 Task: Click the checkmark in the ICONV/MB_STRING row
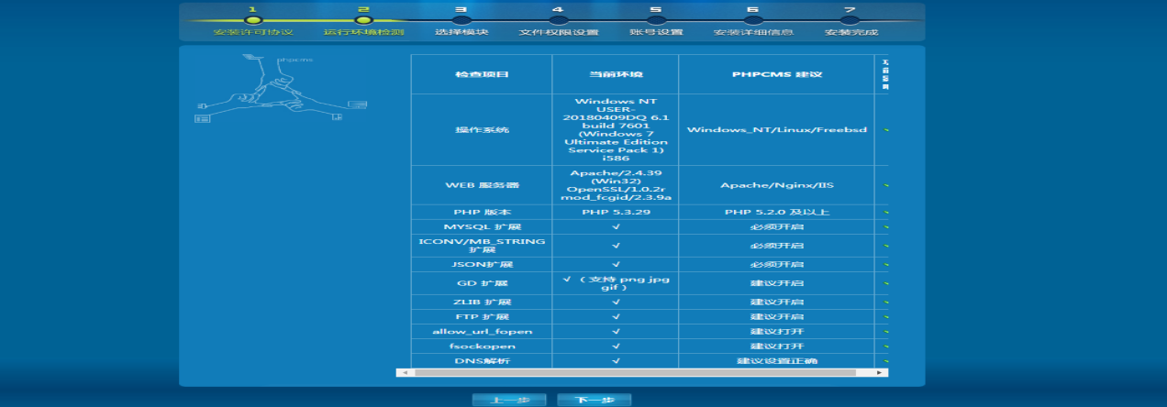click(616, 245)
